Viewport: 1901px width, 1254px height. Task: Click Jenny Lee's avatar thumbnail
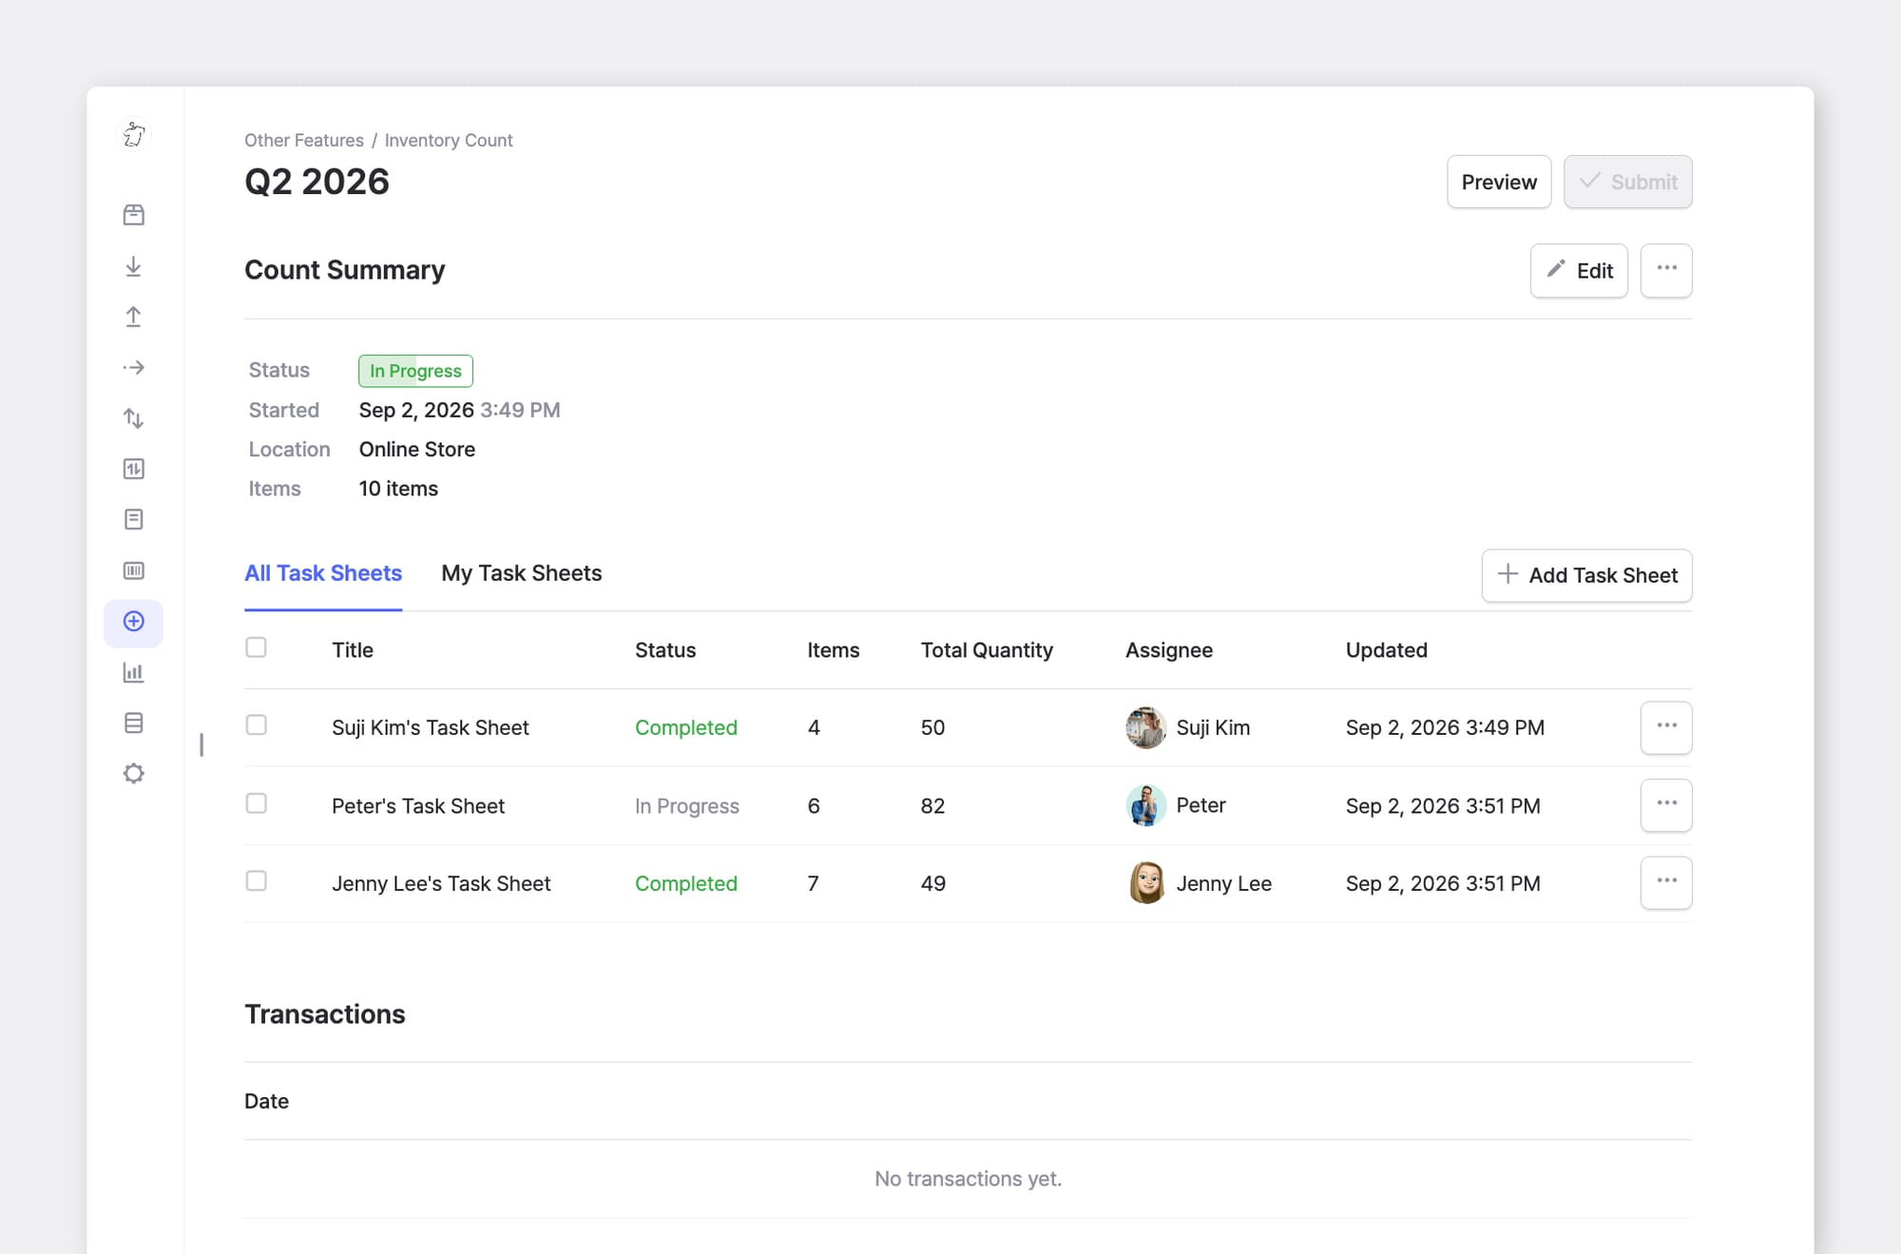pyautogui.click(x=1146, y=883)
